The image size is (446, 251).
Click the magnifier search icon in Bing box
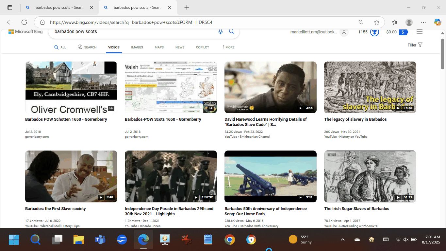231,32
